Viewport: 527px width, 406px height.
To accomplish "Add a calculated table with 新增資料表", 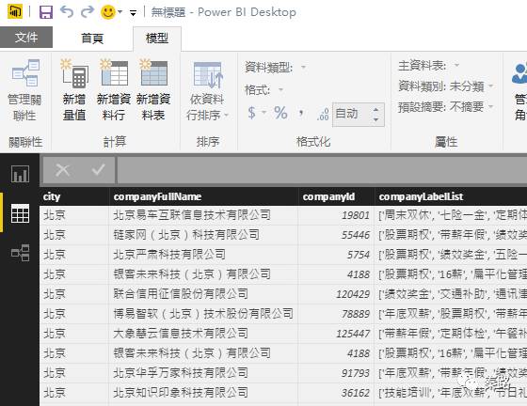I will [153, 90].
